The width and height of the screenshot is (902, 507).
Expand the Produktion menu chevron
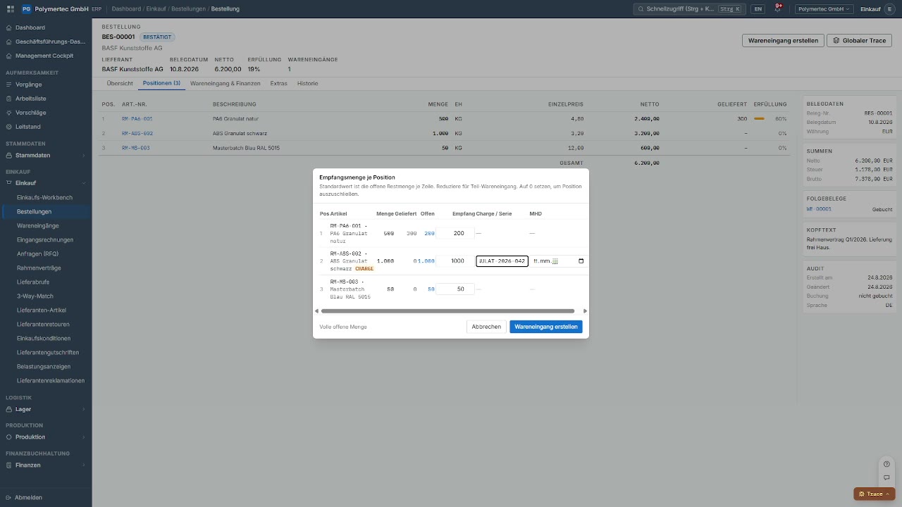84,437
